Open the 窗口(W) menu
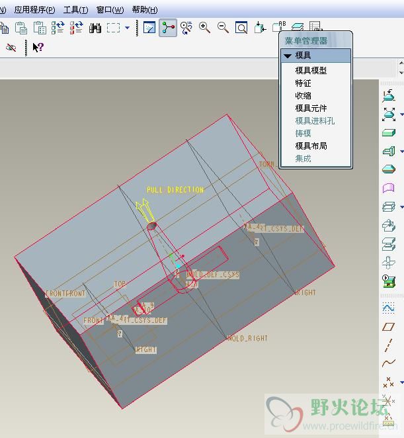The width and height of the screenshot is (404, 438). [110, 10]
